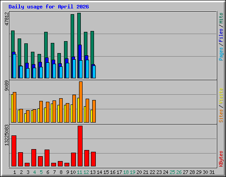Click day label 31 on x-axis

tap(212, 172)
